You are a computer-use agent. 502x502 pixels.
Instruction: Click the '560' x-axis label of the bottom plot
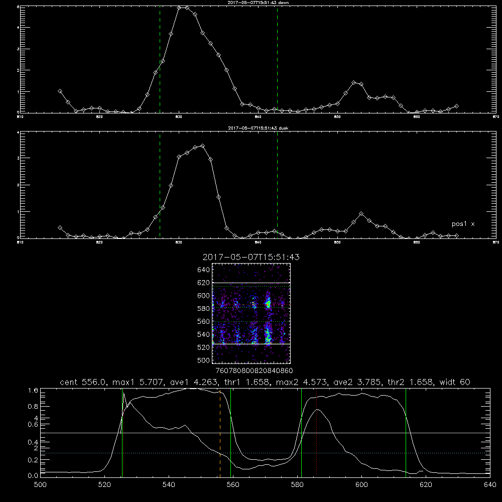tap(233, 485)
